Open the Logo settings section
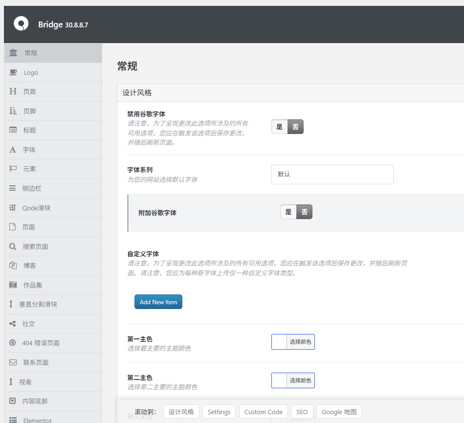 [53, 72]
